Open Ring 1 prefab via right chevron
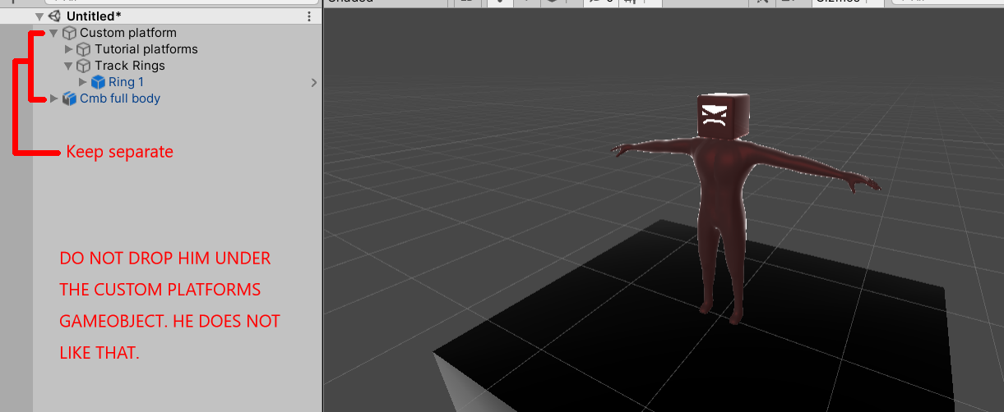This screenshot has width=1004, height=412. (313, 82)
